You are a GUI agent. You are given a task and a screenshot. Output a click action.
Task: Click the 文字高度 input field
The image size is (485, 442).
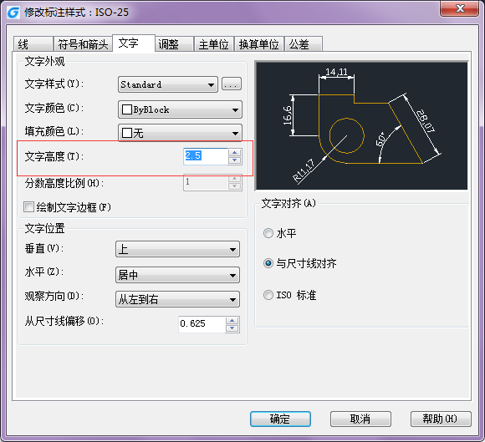click(206, 156)
